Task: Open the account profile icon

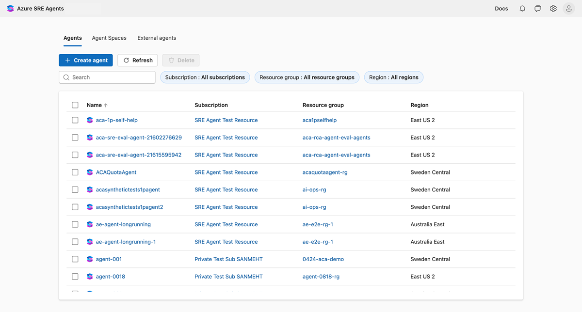Action: pos(568,8)
